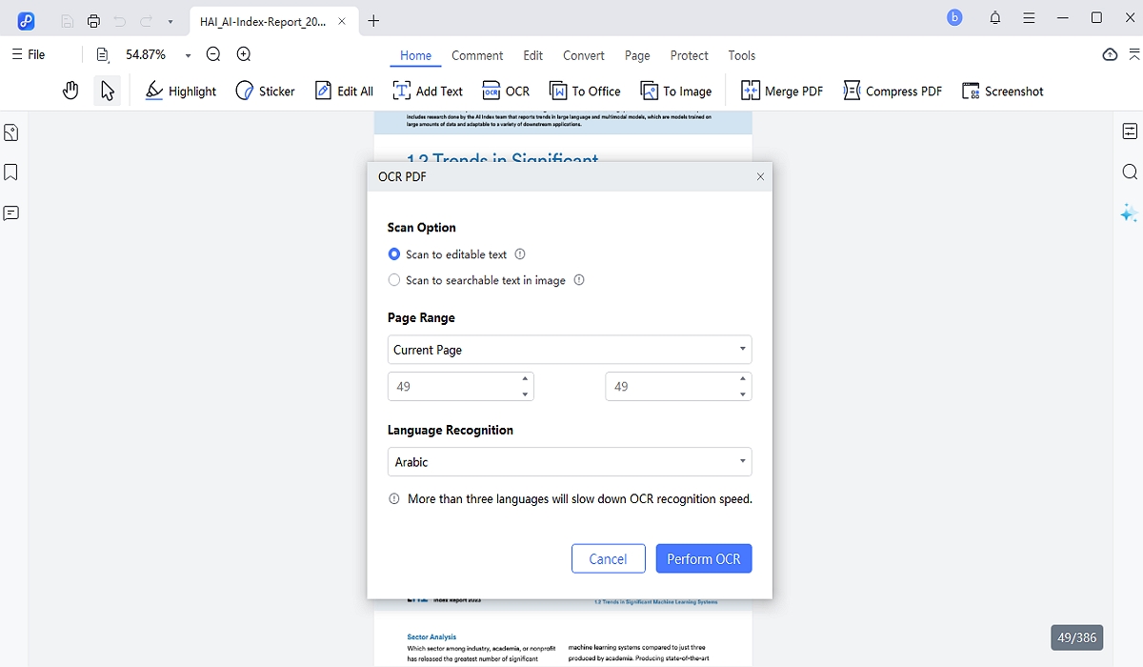
Task: Select the Add Text tool
Action: pyautogui.click(x=428, y=91)
